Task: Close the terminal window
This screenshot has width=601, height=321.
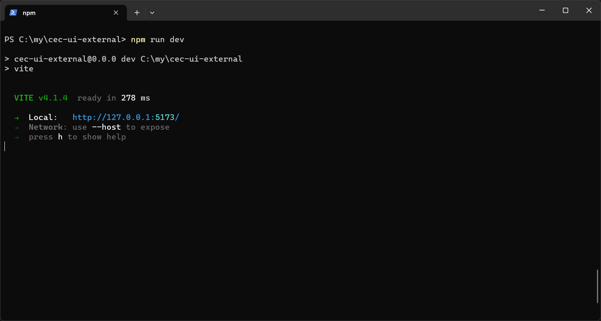Action: coord(589,11)
